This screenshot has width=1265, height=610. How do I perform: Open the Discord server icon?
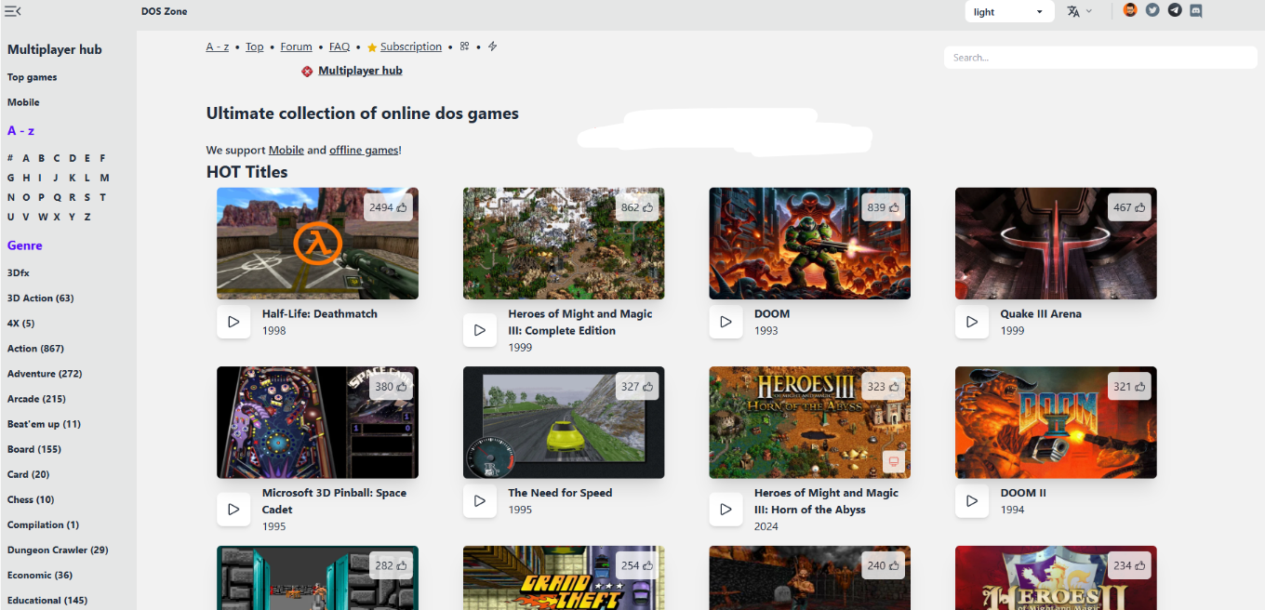click(1196, 10)
